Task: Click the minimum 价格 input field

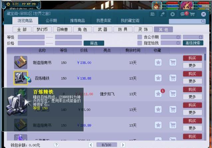Action: pyautogui.click(x=31, y=43)
